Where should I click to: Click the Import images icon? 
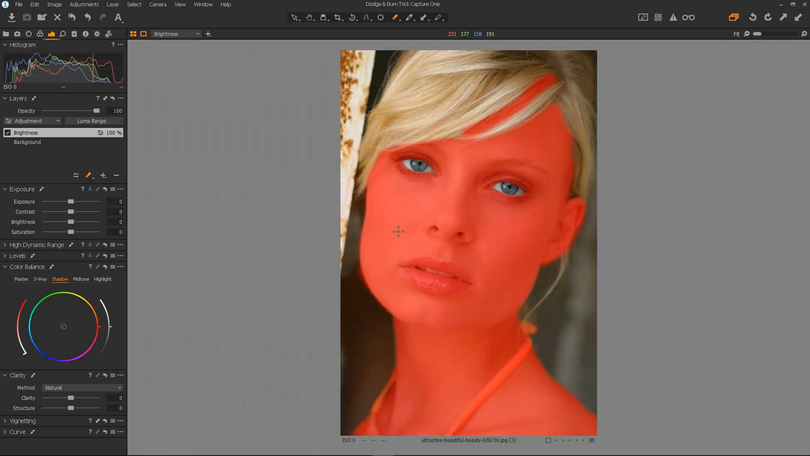[x=12, y=17]
